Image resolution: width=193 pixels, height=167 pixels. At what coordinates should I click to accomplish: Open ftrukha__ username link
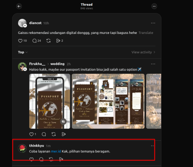pyautogui.click(x=37, y=64)
